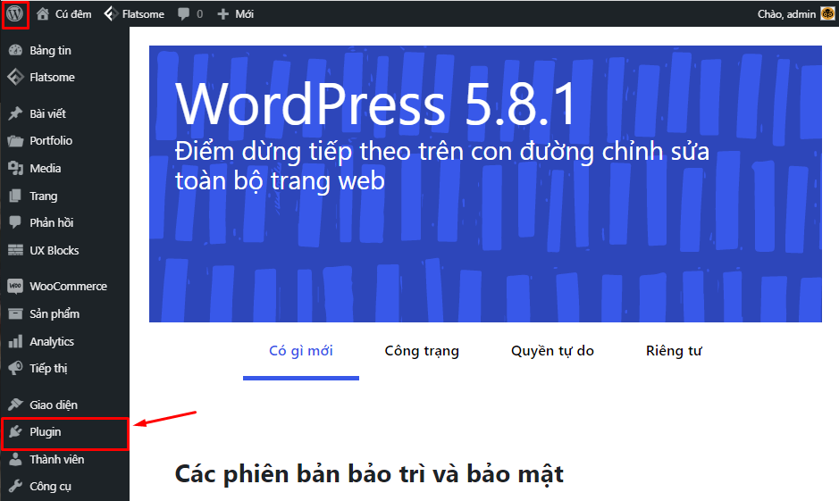Click the Flatsome sidebar diamond icon
Viewport: 839px width, 501px height.
[15, 77]
